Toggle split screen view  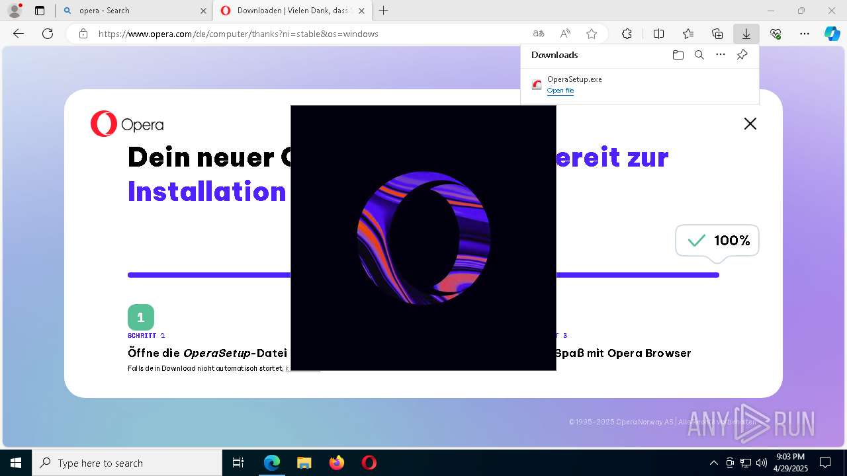[x=658, y=34]
